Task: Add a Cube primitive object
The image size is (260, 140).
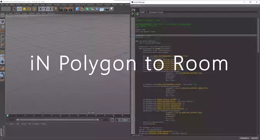Action: pyautogui.click(x=77, y=9)
